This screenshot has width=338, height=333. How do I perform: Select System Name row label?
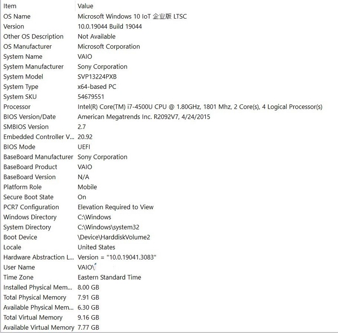(x=23, y=57)
